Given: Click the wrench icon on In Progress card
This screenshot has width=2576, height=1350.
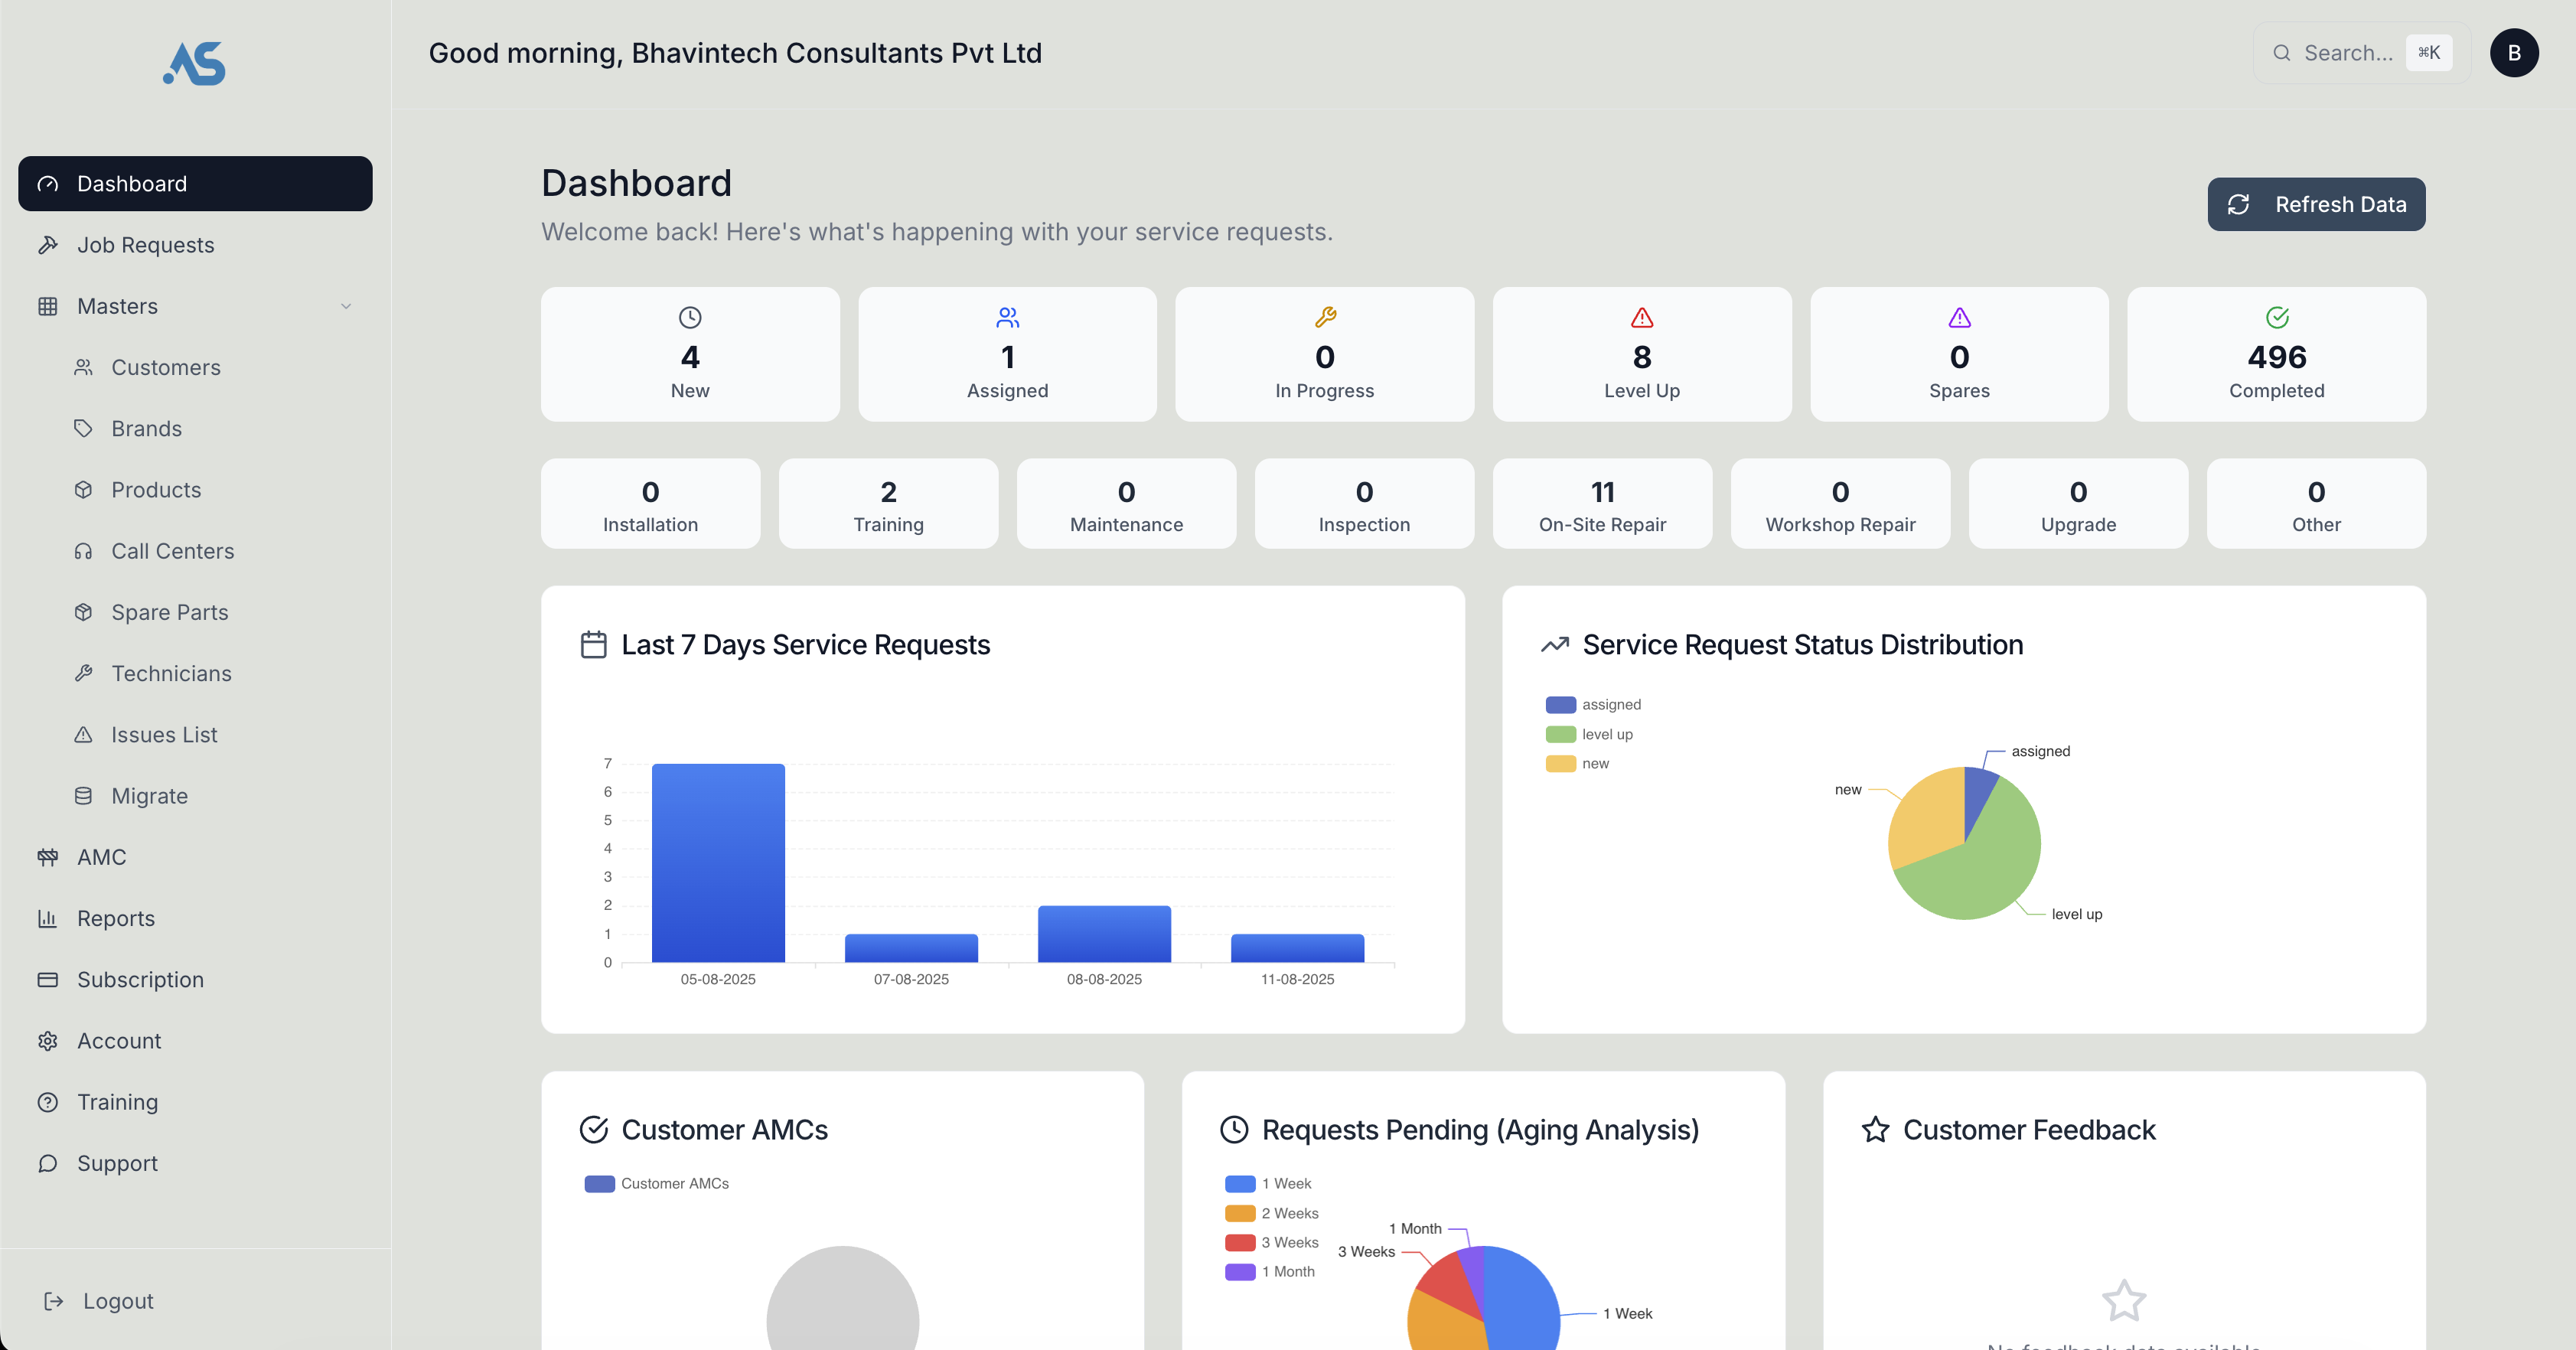Looking at the screenshot, I should coord(1325,317).
